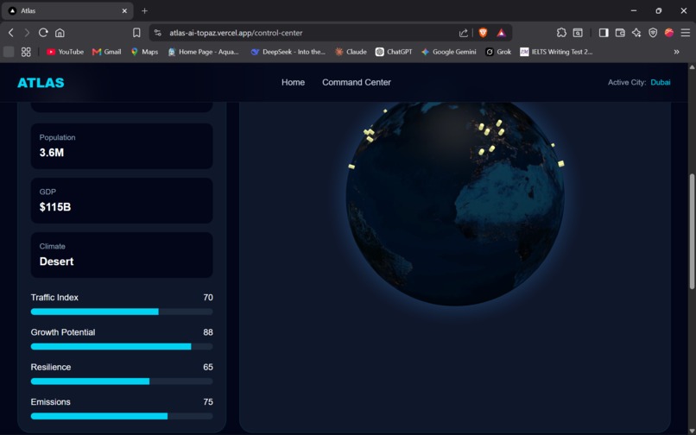Click the Resilience progress bar

122,381
